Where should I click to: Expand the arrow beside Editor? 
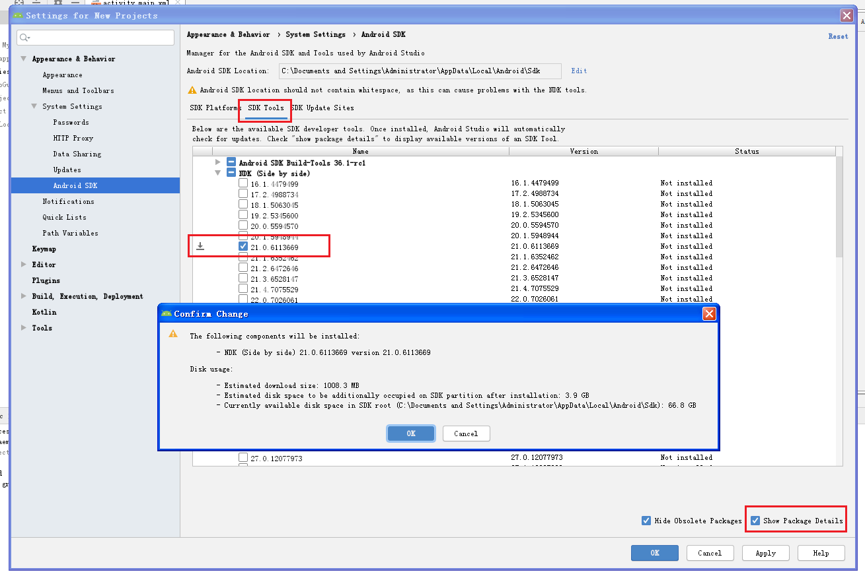(x=24, y=265)
